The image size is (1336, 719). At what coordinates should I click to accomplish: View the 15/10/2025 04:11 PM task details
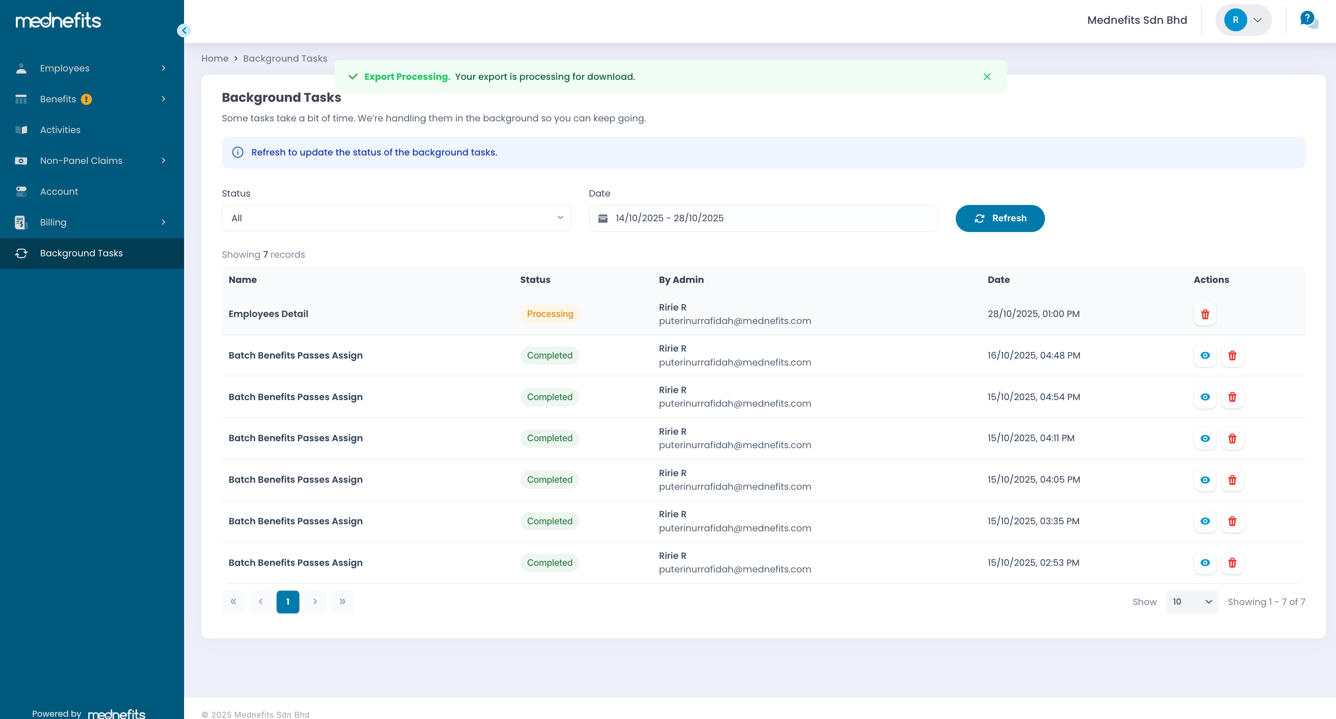point(1205,438)
